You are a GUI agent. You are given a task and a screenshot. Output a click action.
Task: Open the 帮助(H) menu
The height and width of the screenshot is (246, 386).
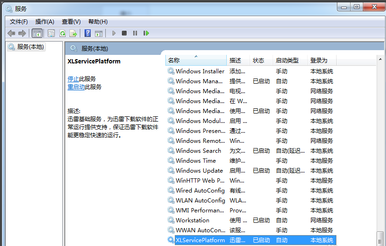[x=98, y=22]
